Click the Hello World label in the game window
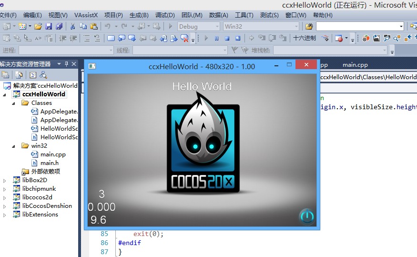Image resolution: width=417 pixels, height=257 pixels. click(202, 86)
